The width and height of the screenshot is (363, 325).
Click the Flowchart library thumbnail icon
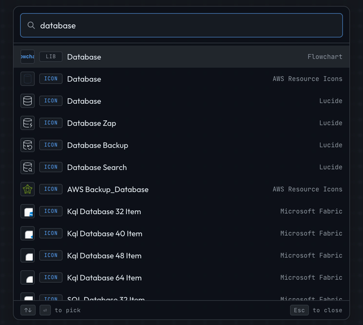coord(28,56)
